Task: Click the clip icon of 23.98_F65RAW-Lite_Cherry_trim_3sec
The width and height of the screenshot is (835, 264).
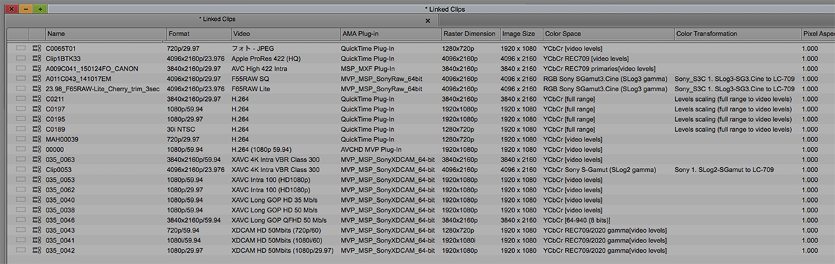Action: click(36, 89)
